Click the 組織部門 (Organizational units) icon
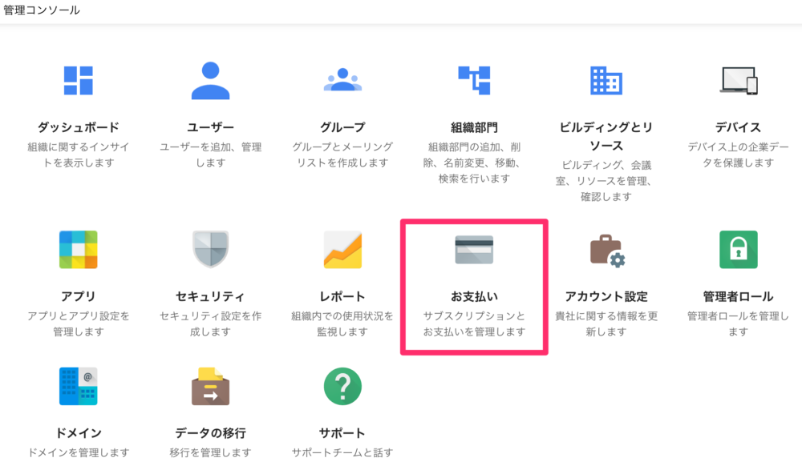Viewport: 802px width, 470px height. [472, 80]
